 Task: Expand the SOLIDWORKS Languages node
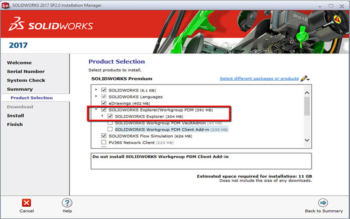click(x=96, y=96)
